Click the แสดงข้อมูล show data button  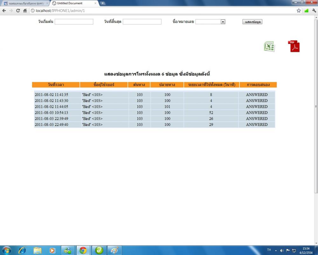tap(252, 22)
